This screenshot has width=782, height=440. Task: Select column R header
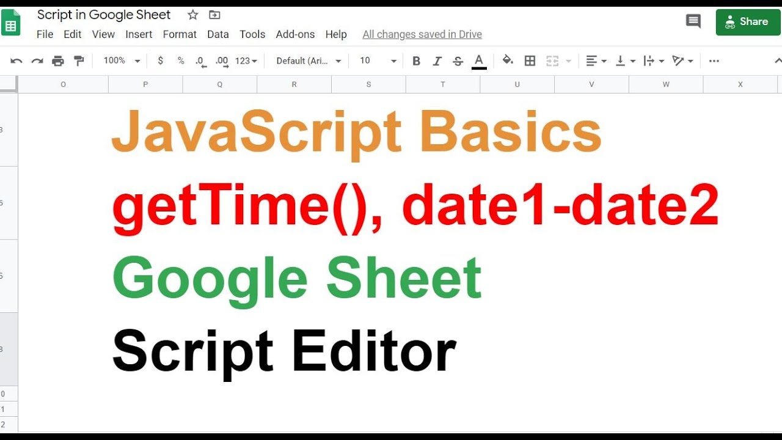(294, 84)
